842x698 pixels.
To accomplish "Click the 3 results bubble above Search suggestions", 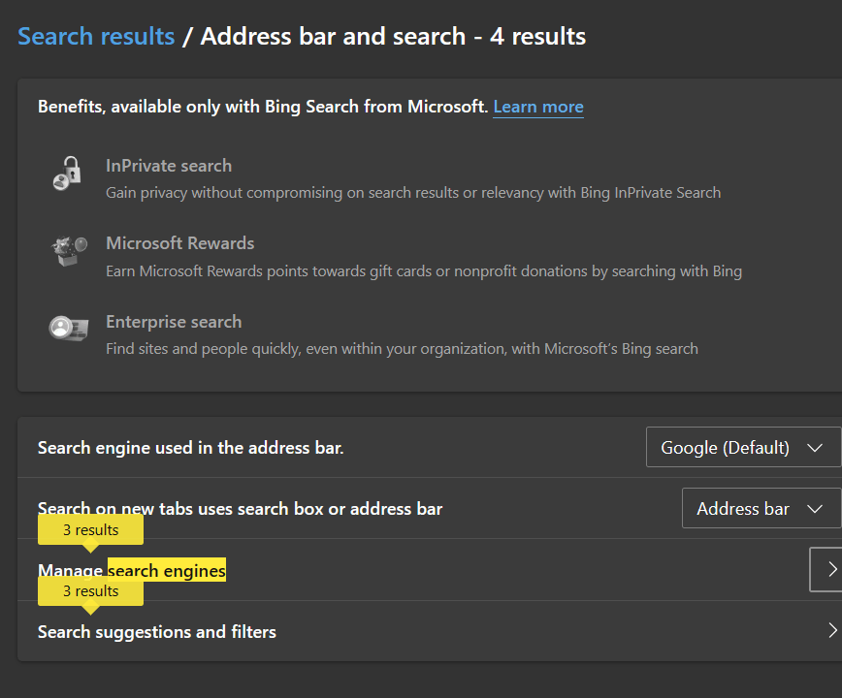I will [90, 591].
